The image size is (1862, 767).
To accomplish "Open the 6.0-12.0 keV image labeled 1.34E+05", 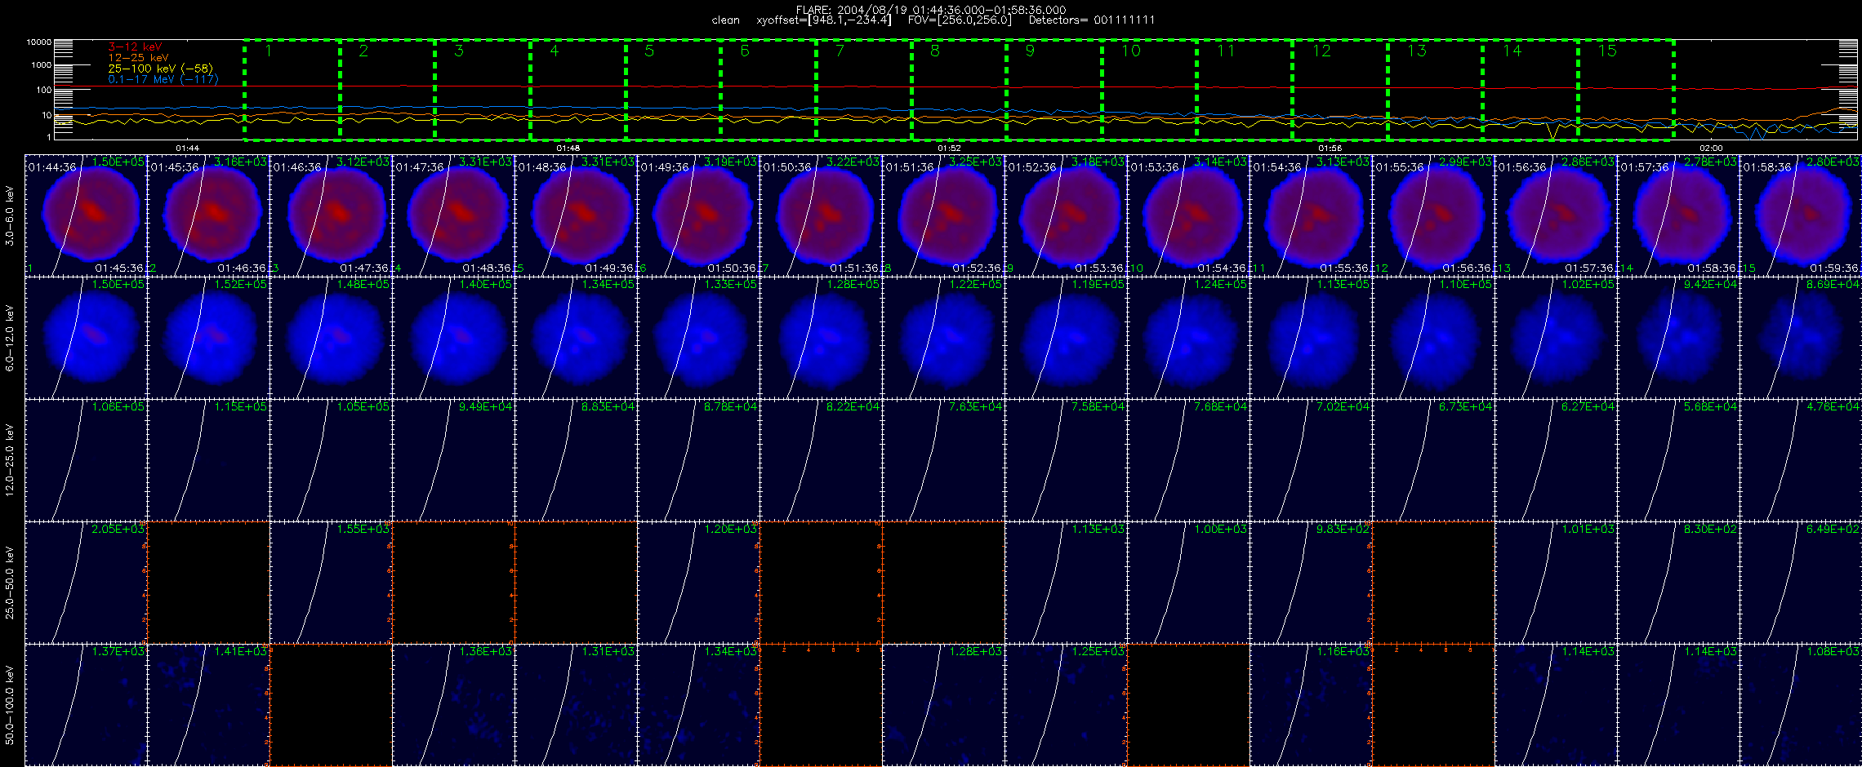I will pos(576,338).
